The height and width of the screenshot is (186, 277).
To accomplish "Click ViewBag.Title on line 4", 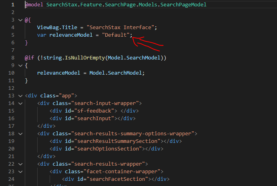I will pos(57,28).
